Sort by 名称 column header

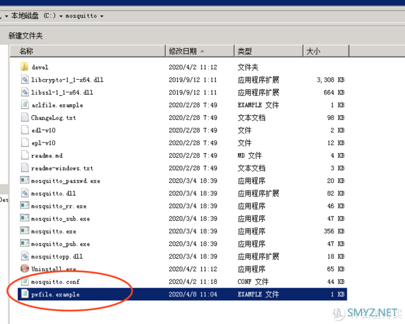click(x=88, y=51)
